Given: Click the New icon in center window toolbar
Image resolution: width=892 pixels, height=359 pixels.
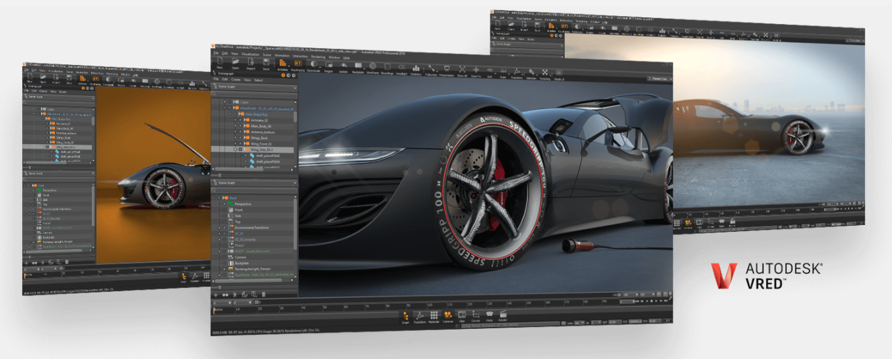Looking at the screenshot, I should tap(220, 62).
